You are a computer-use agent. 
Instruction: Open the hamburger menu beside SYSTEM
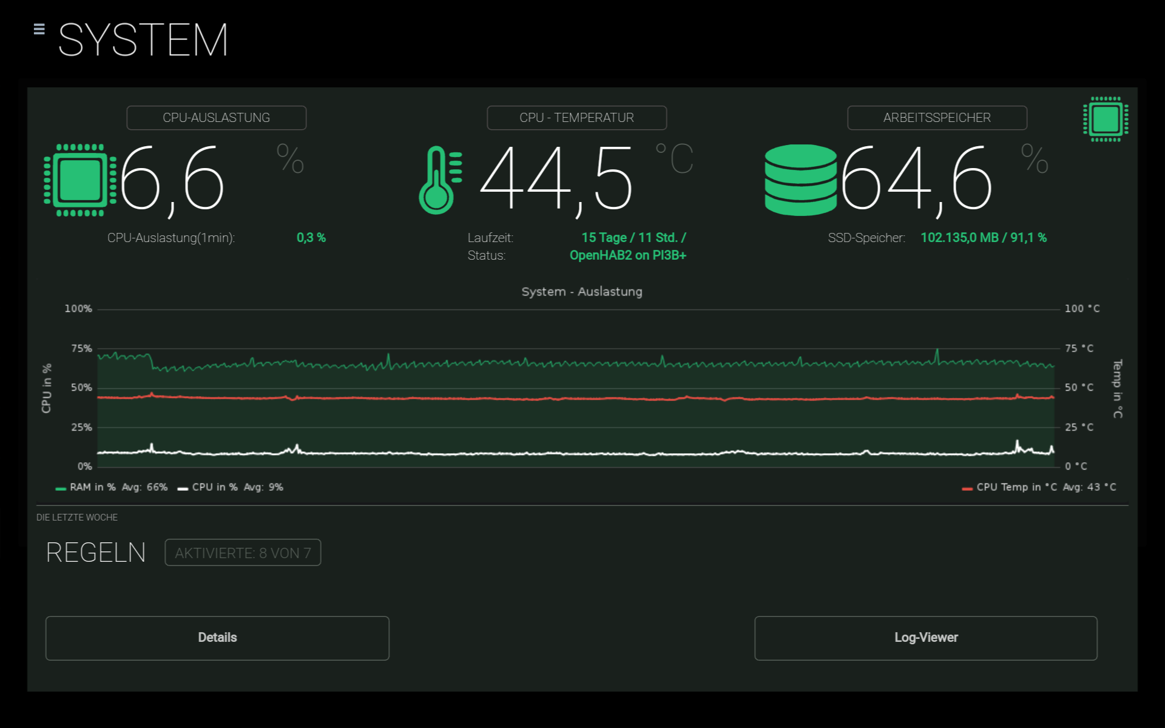[x=39, y=29]
